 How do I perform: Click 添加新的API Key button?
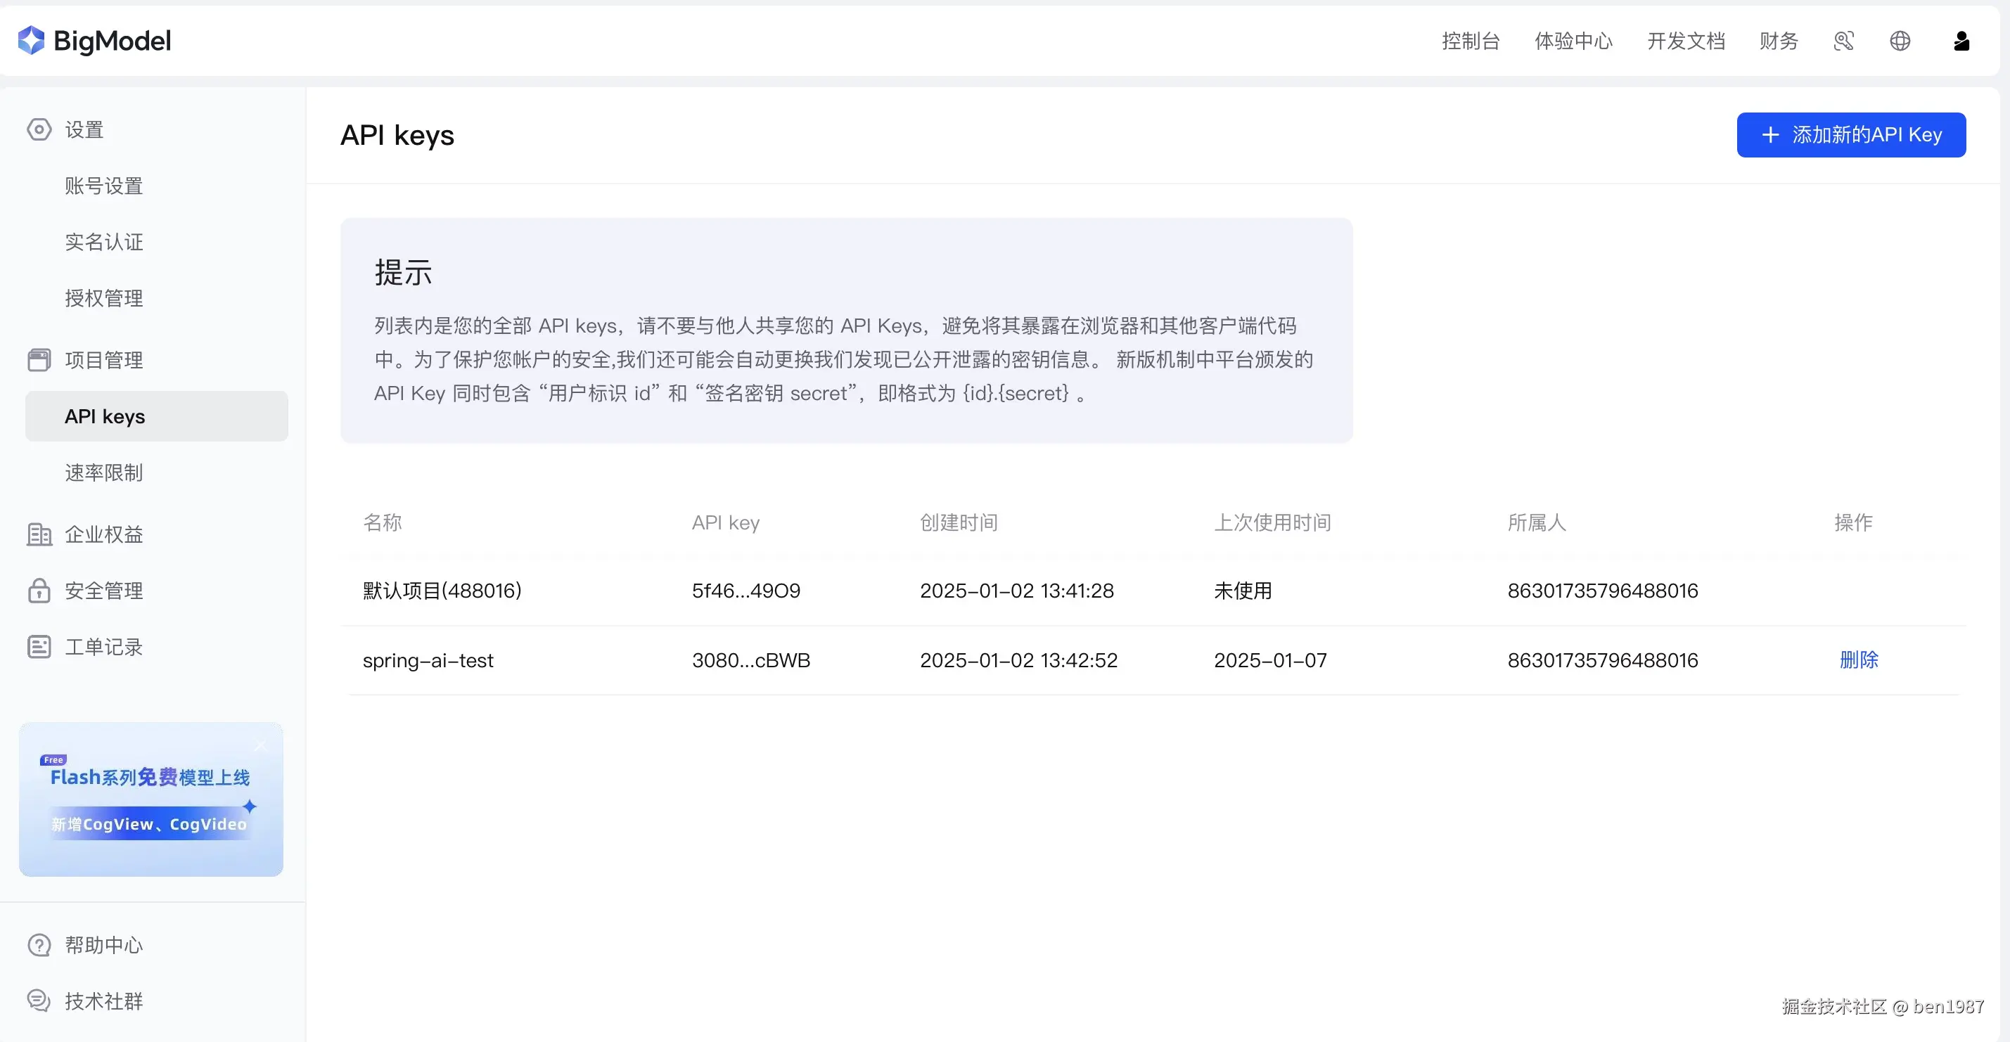pos(1851,135)
